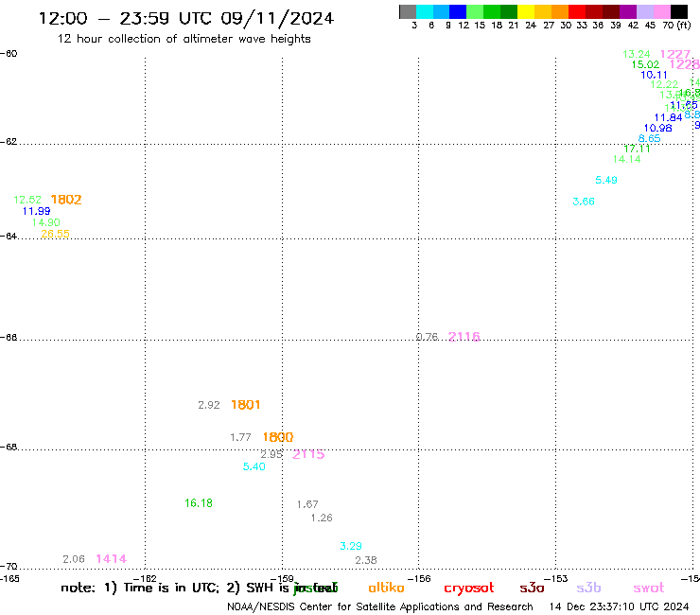Click the 's3b' satellite legend label
This screenshot has height=615, width=700.
[588, 588]
